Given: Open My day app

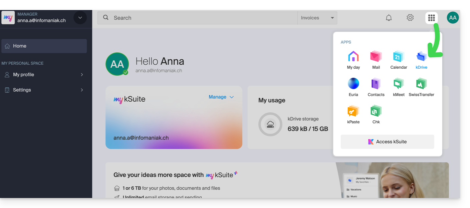Looking at the screenshot, I should (353, 57).
